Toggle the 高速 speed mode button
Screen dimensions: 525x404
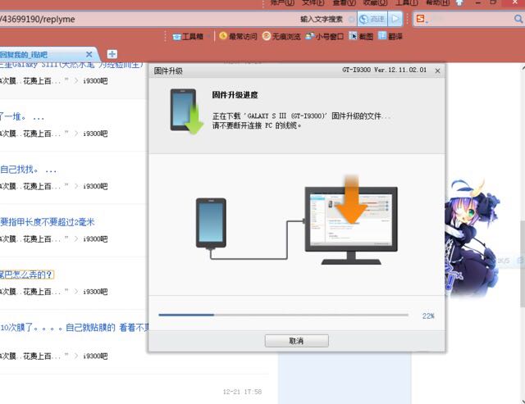[x=372, y=19]
